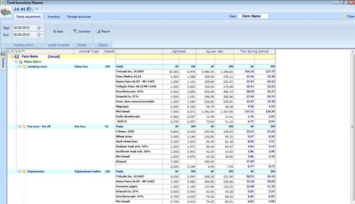Click the Lactating cows folder icon
Viewport: 355px width, 204px height.
[x=24, y=66]
